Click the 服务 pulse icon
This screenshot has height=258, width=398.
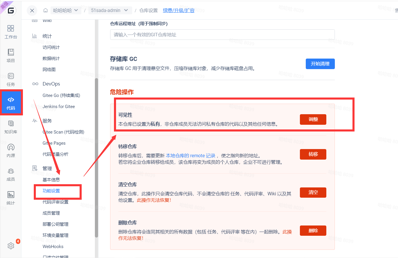[35, 121]
